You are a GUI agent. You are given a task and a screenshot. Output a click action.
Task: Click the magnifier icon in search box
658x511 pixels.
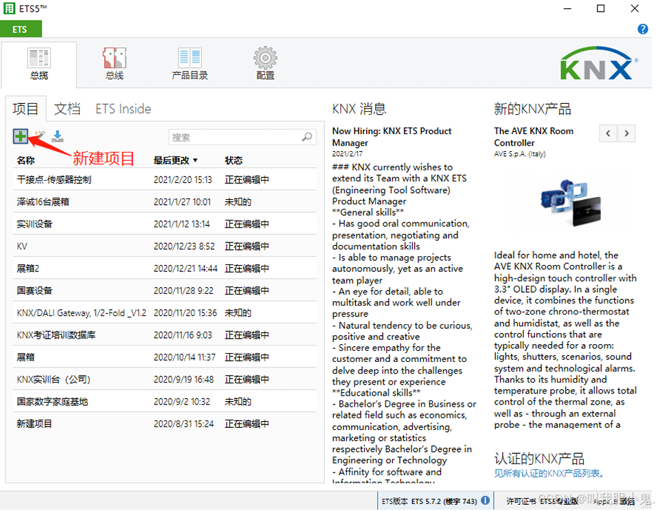coord(307,137)
